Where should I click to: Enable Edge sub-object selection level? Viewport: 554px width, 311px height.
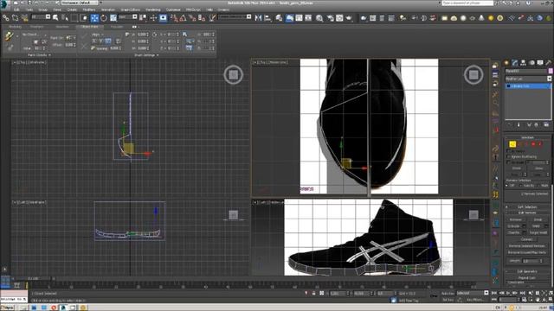519,144
